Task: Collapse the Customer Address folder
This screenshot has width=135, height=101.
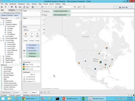Action: point(1,24)
